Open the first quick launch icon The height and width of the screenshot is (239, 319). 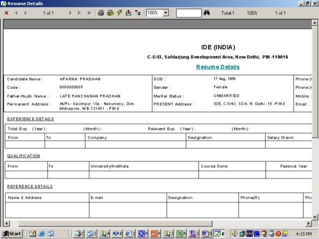point(32,234)
